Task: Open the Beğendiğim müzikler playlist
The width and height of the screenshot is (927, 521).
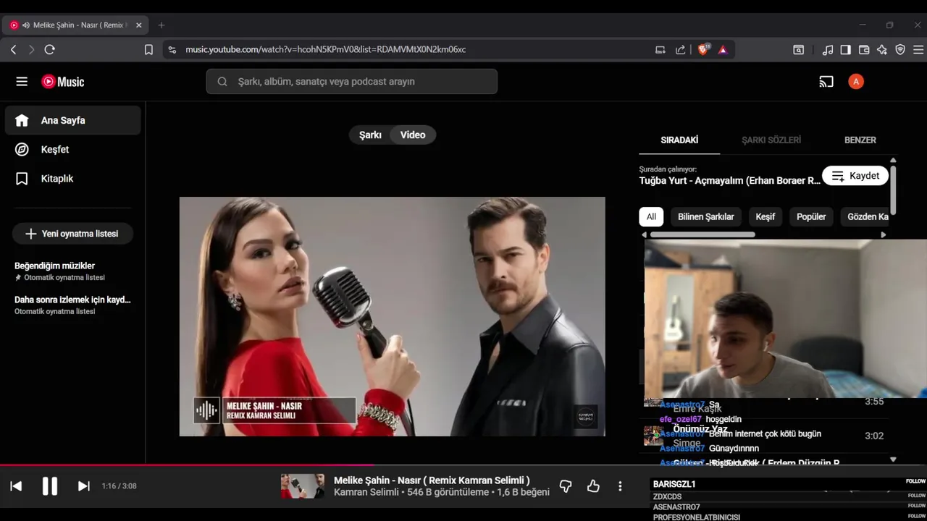Action: 72,271
